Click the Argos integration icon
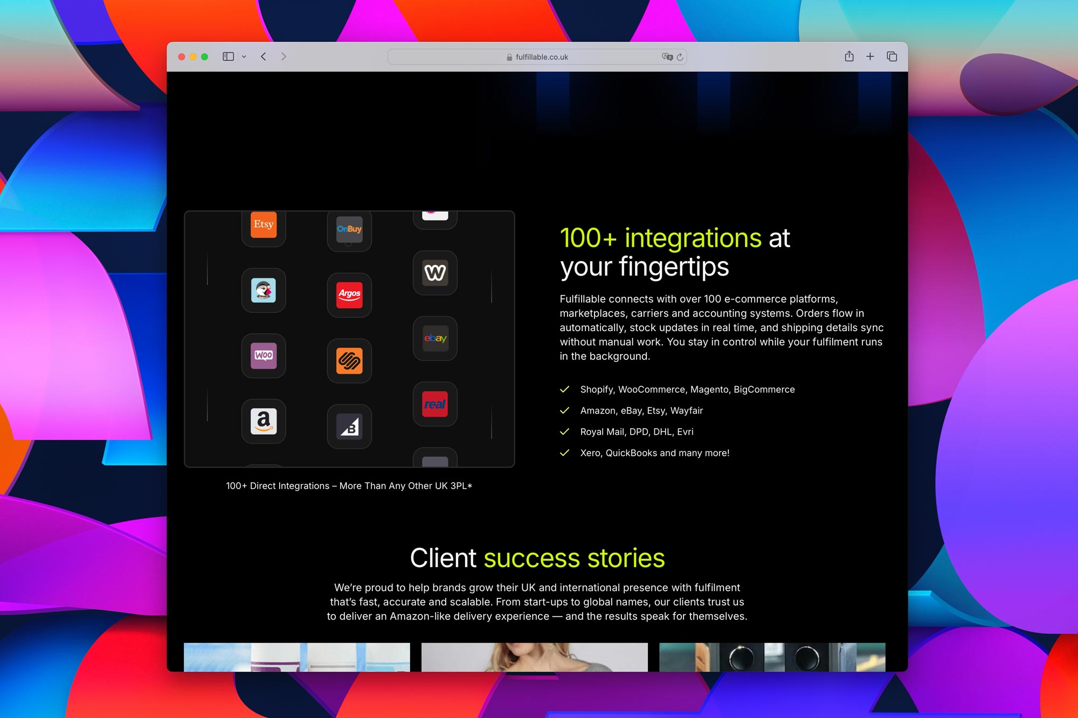 [x=349, y=295]
